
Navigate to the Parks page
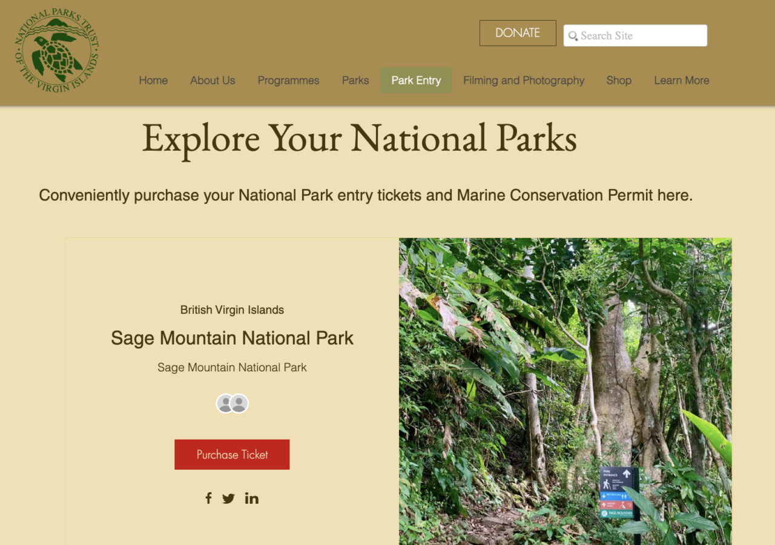(355, 81)
